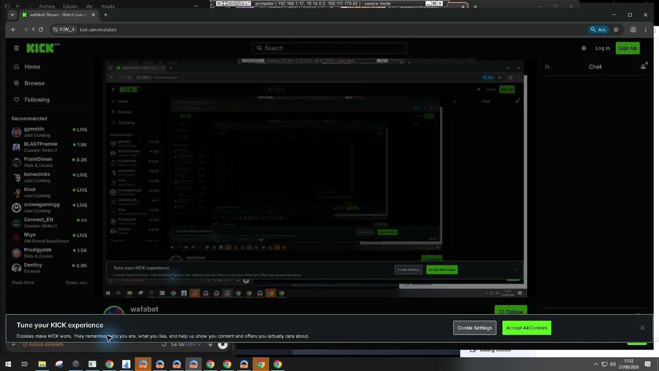Image resolution: width=659 pixels, height=371 pixels.
Task: Open Browse in the main Kick sidebar
Action: (50, 83)
